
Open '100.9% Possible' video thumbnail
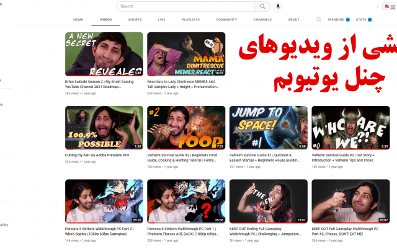(104, 128)
